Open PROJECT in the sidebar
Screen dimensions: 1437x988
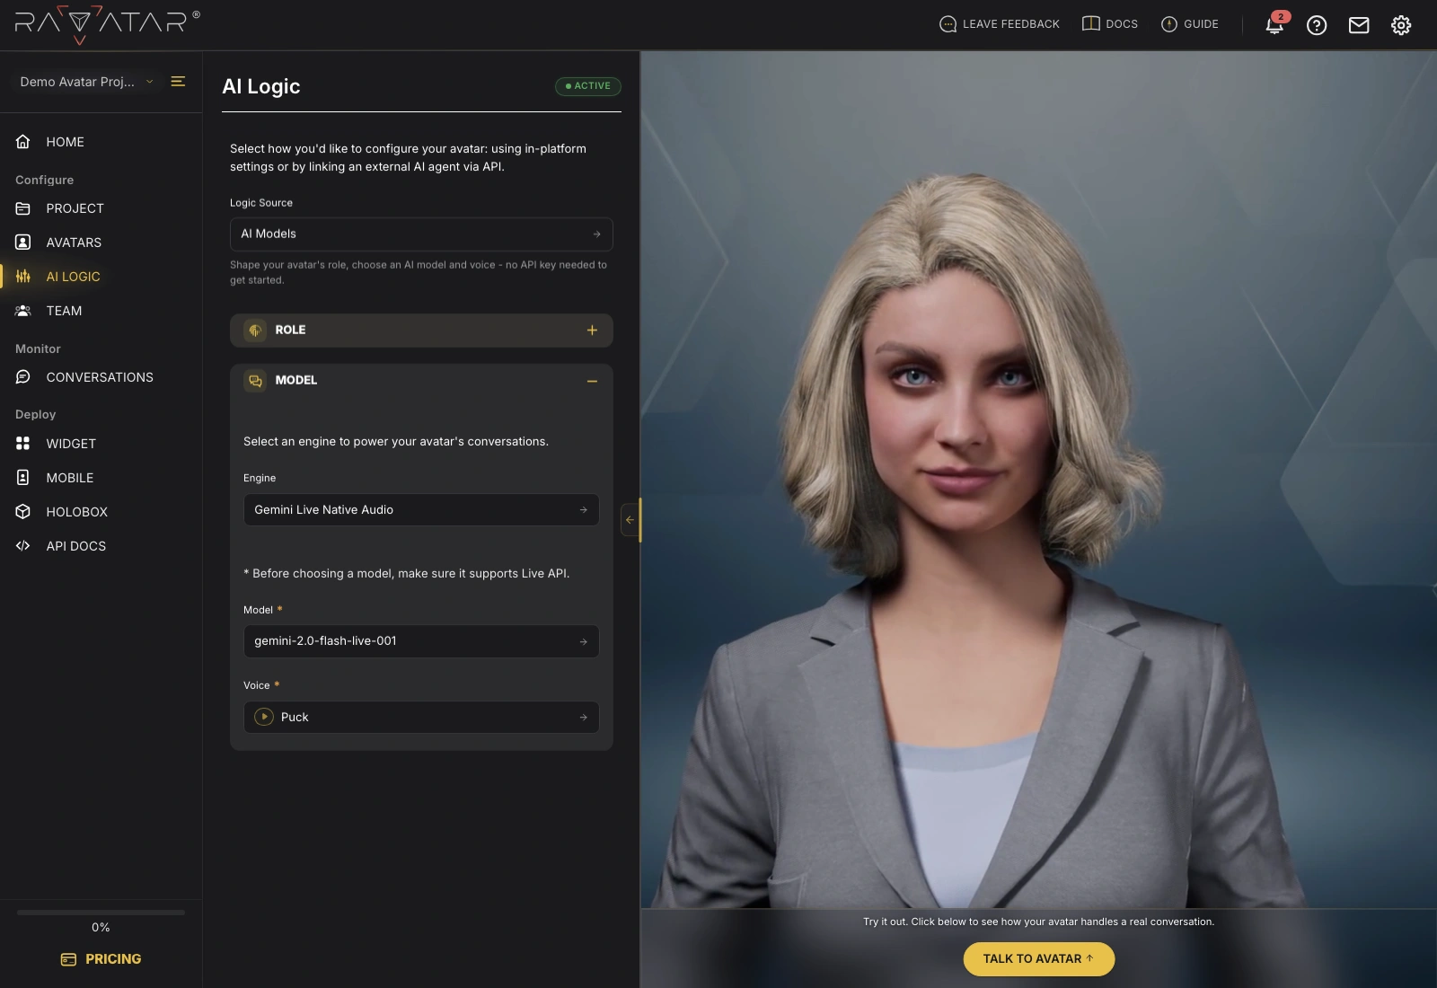point(75,208)
